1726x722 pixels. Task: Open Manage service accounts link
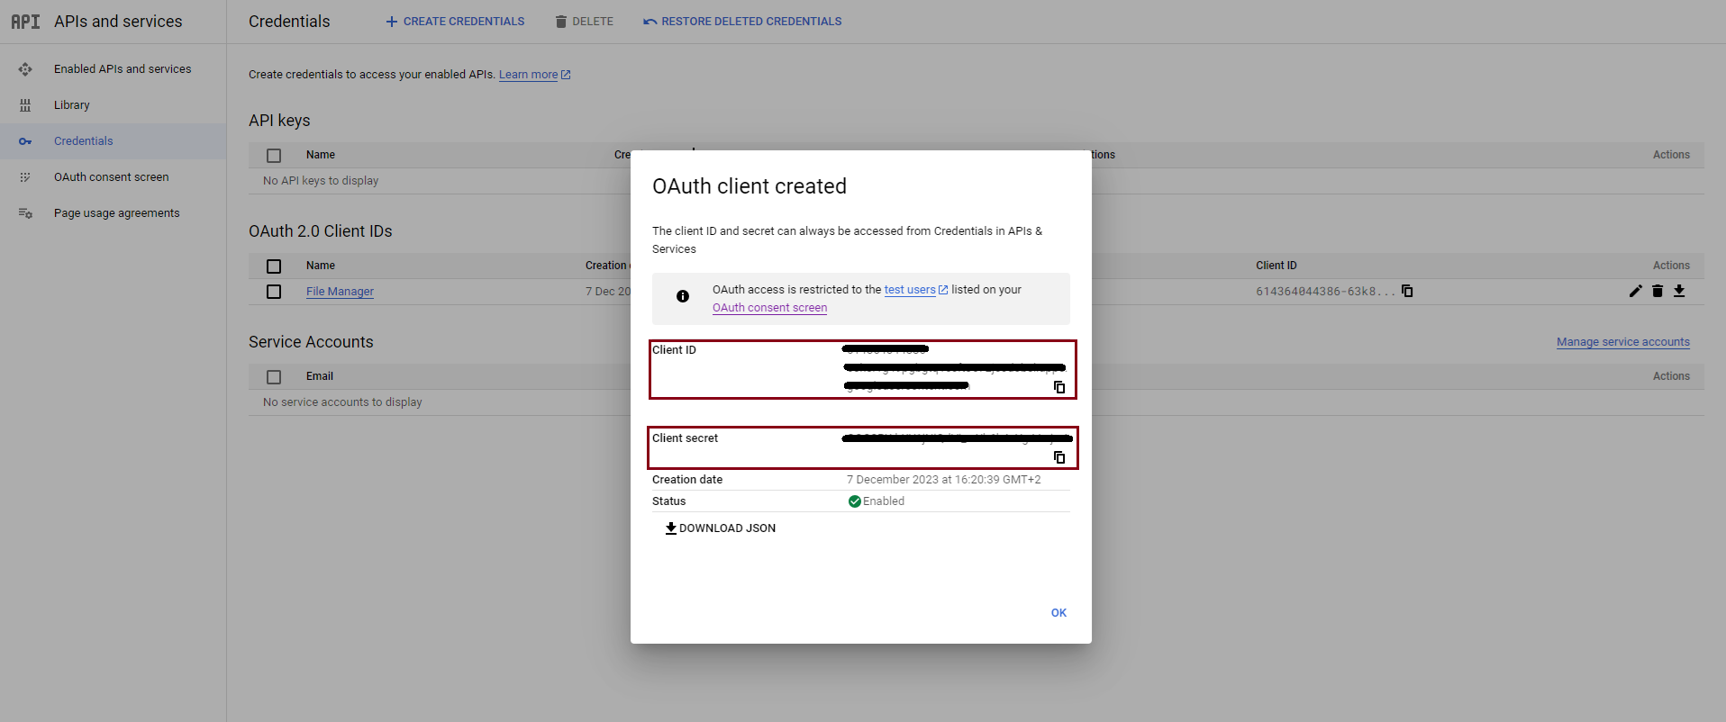point(1622,342)
